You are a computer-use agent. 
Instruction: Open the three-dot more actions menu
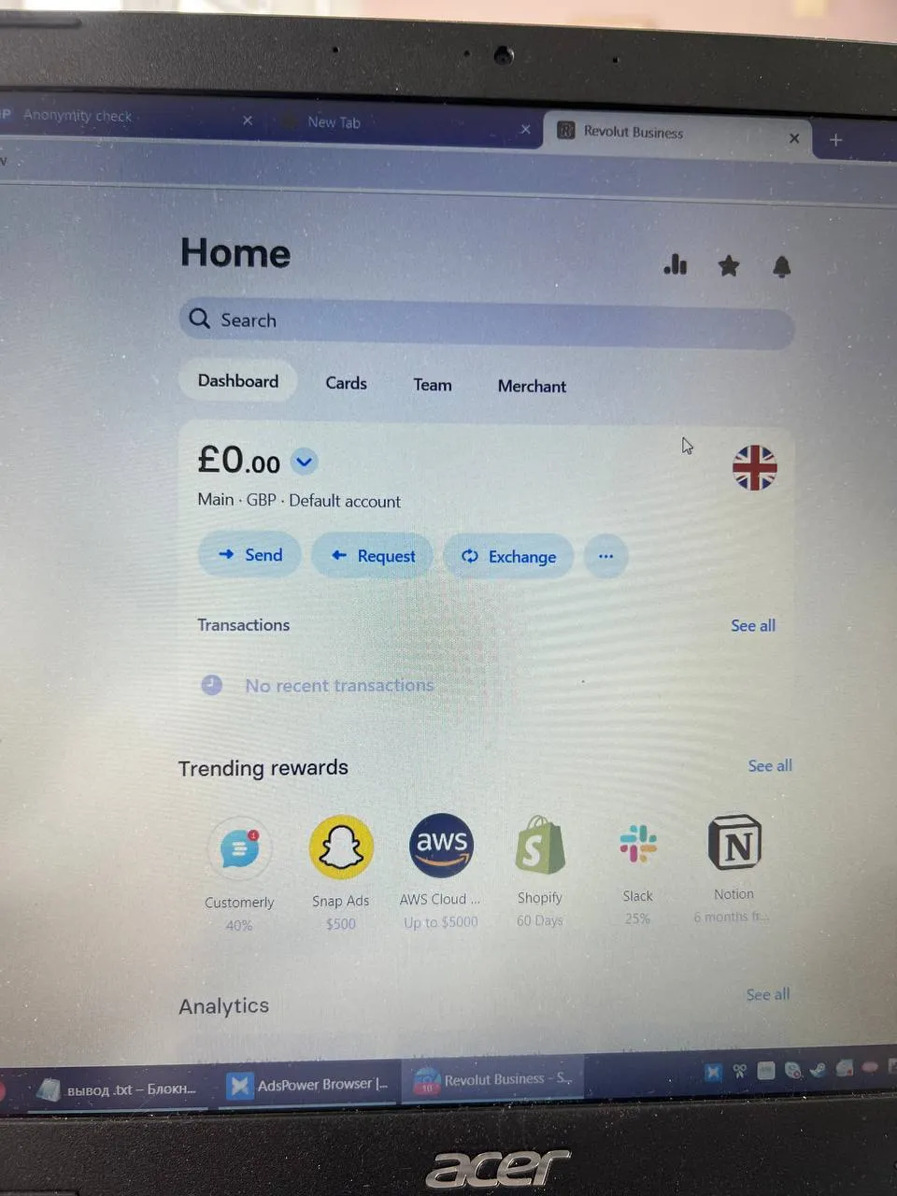605,556
